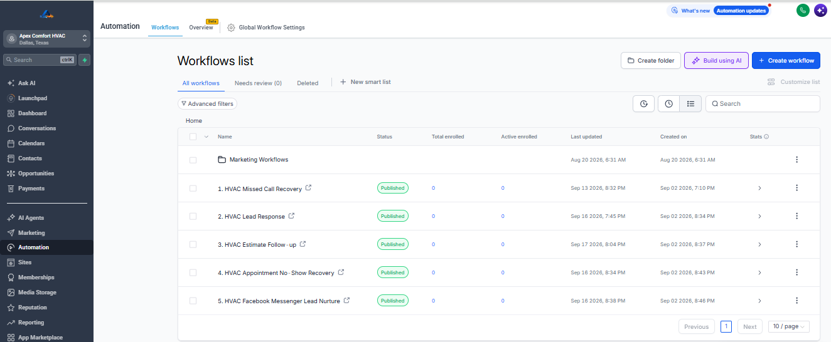Image resolution: width=831 pixels, height=342 pixels.
Task: Check the Appointment No-Show Recovery checkbox
Action: pyautogui.click(x=193, y=272)
